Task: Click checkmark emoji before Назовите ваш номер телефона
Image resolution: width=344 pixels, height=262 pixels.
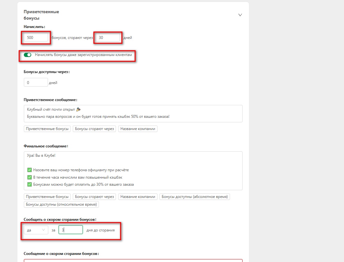Action: point(29,170)
